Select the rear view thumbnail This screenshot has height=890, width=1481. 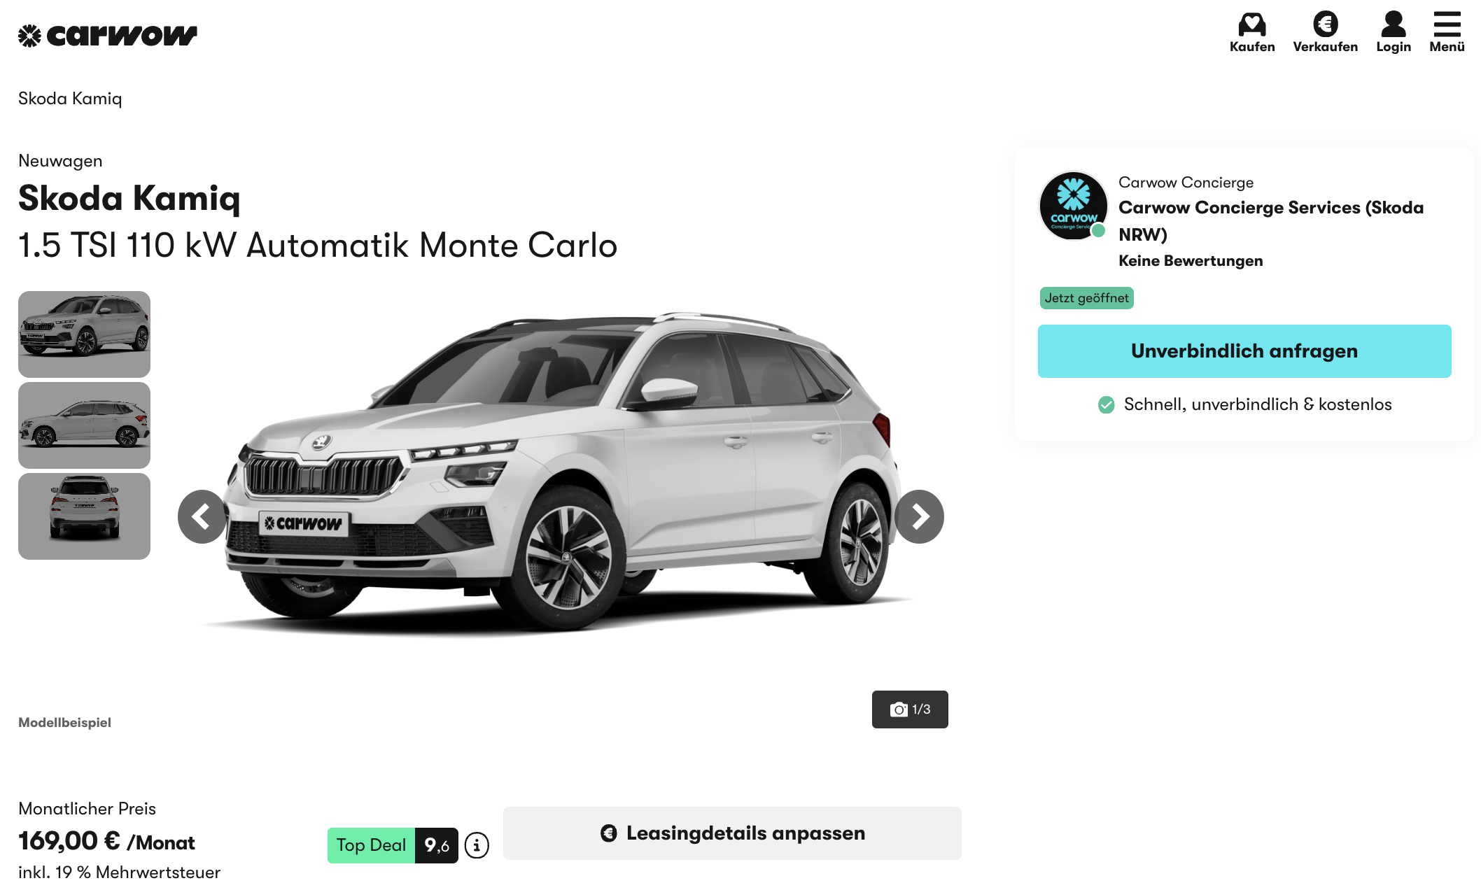pos(84,516)
